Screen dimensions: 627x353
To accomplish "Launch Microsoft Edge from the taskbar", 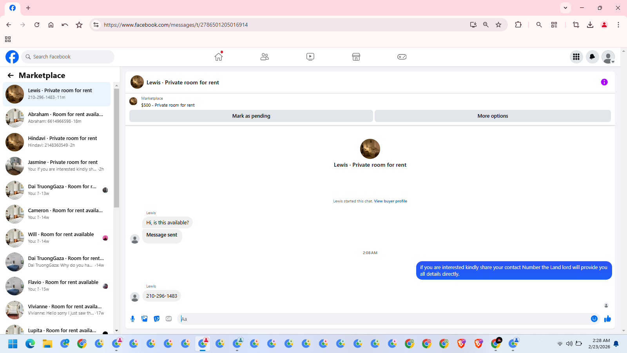I will (30, 344).
